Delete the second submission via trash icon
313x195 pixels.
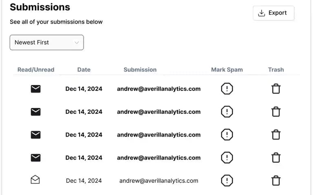[x=276, y=112]
